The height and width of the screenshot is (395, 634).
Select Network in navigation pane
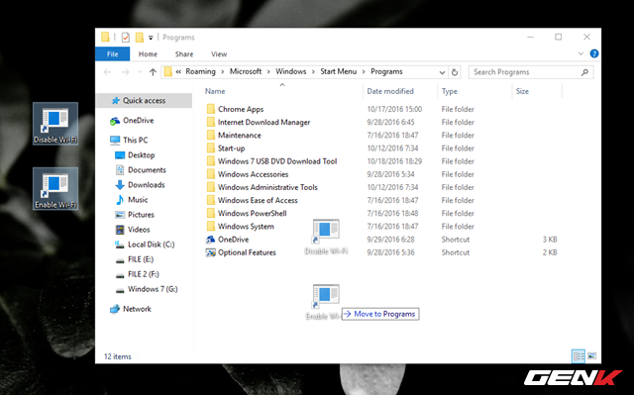(137, 309)
